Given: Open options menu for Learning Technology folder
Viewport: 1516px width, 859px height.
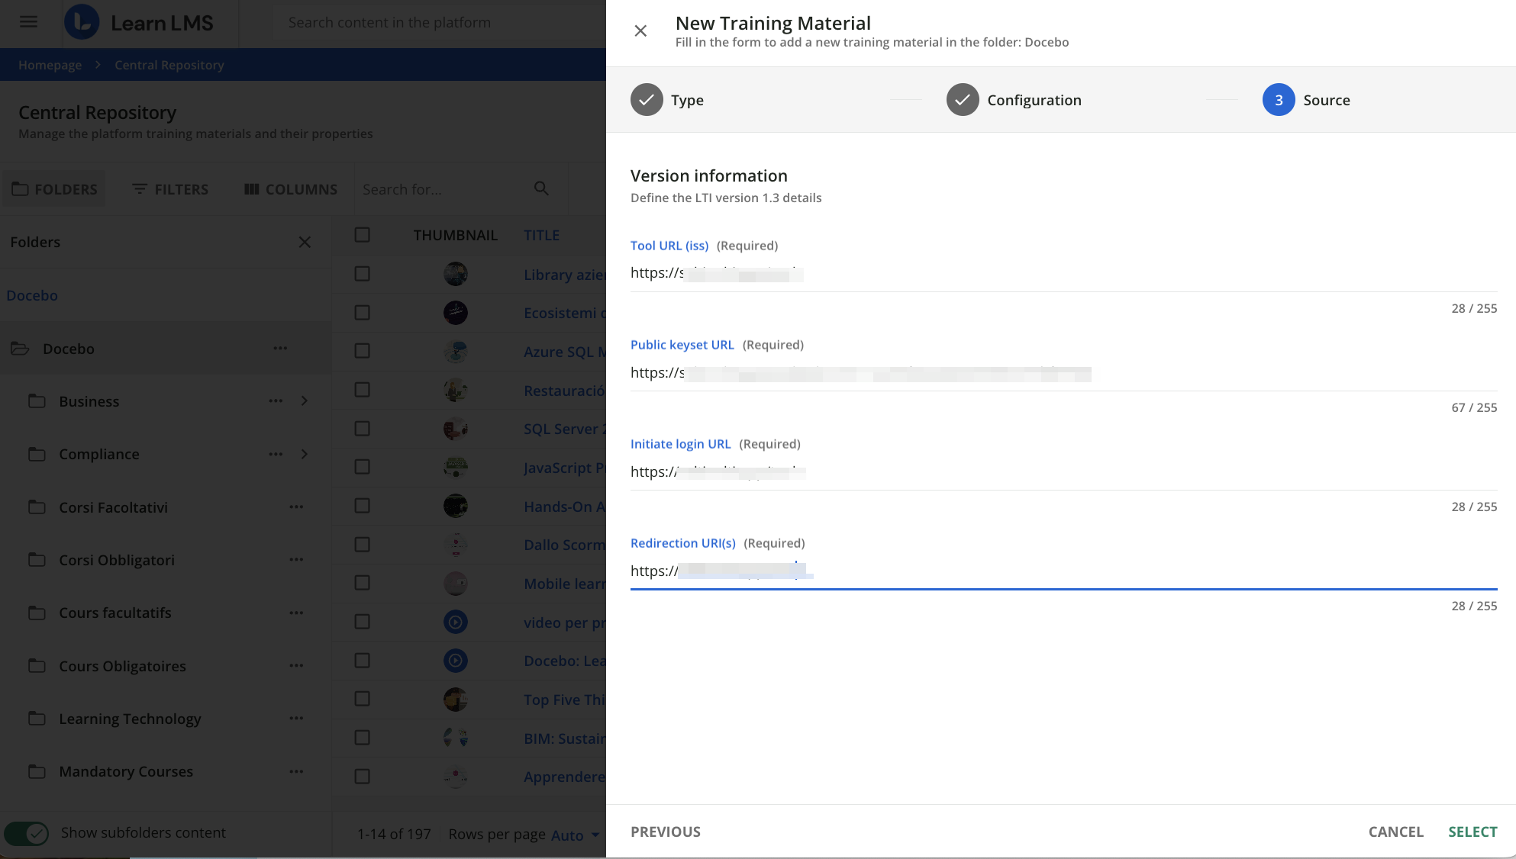Looking at the screenshot, I should (x=296, y=719).
